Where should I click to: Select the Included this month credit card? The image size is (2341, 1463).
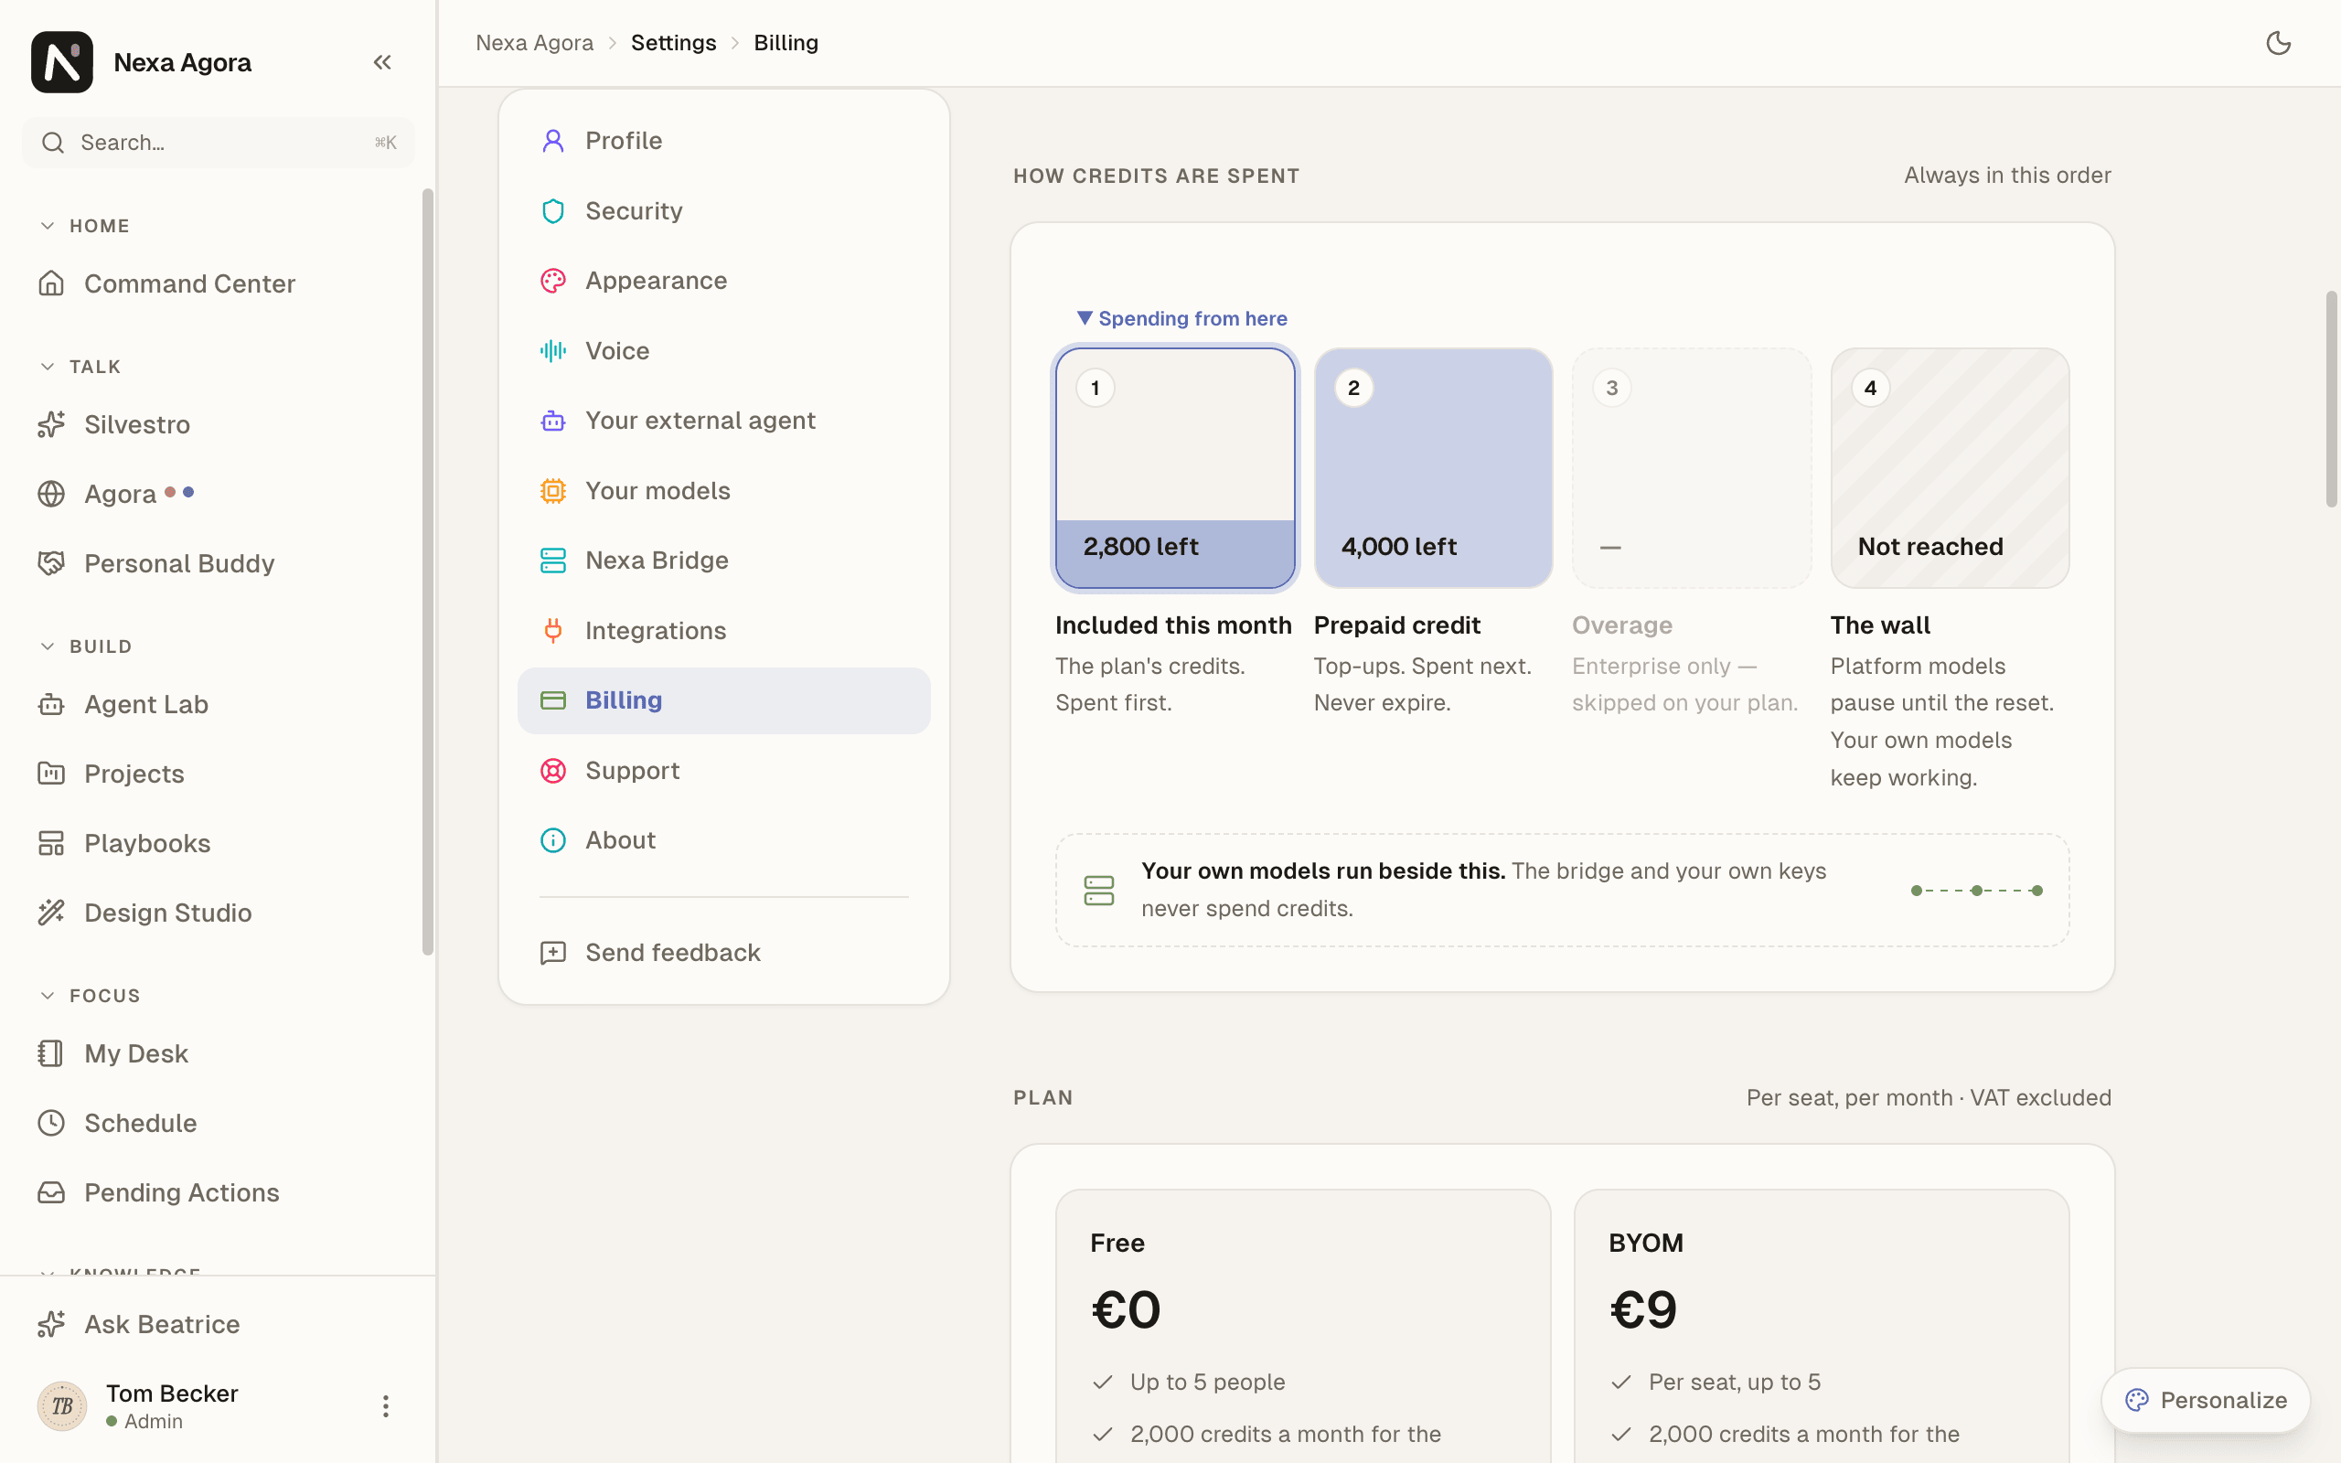[x=1174, y=468]
